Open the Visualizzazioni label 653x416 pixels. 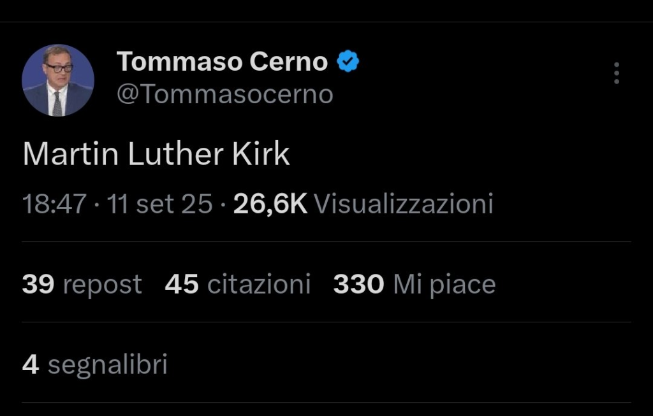404,204
